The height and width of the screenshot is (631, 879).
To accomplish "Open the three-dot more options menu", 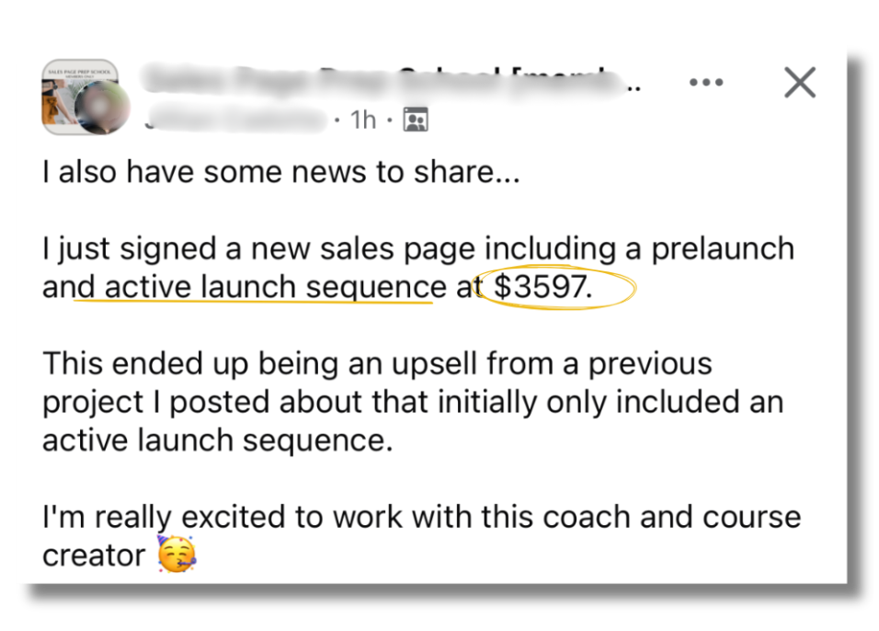I will (x=705, y=83).
